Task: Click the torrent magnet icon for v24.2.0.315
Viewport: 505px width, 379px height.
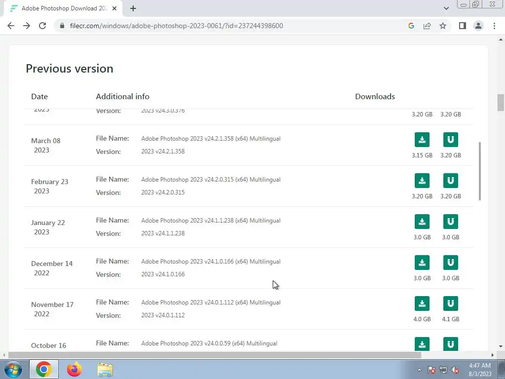Action: pyautogui.click(x=451, y=181)
